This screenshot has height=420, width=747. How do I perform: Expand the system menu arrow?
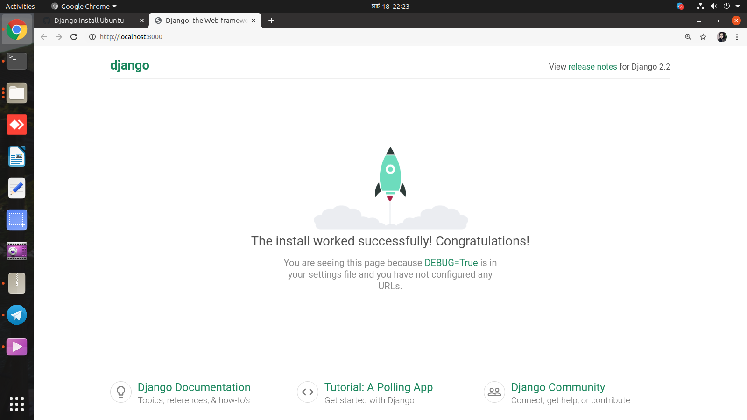coord(738,6)
